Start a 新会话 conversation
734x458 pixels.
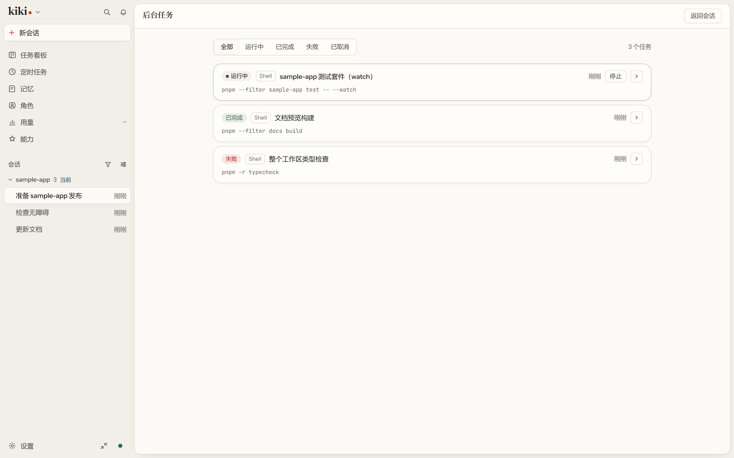pos(67,33)
